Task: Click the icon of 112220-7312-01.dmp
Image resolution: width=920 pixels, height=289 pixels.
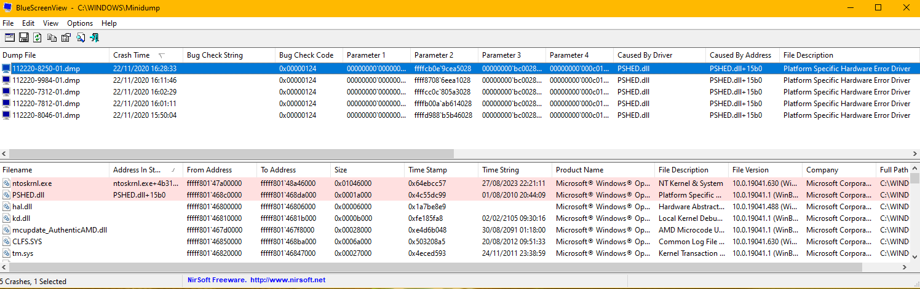Action: (7, 92)
